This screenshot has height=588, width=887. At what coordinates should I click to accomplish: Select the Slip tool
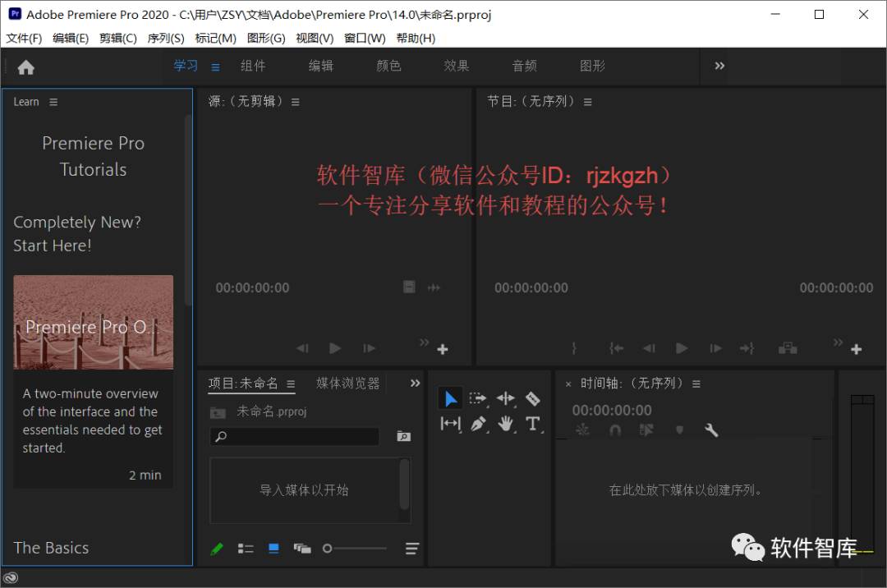(451, 424)
